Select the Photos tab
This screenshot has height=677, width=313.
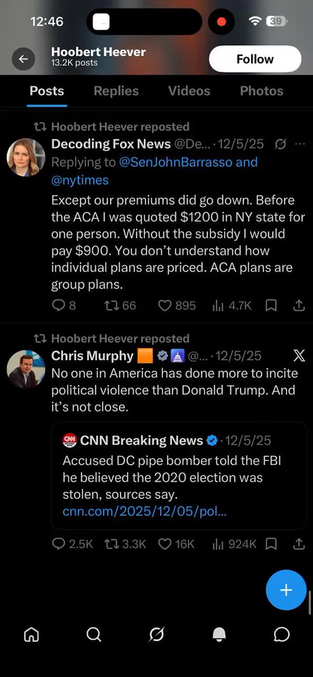click(x=262, y=91)
